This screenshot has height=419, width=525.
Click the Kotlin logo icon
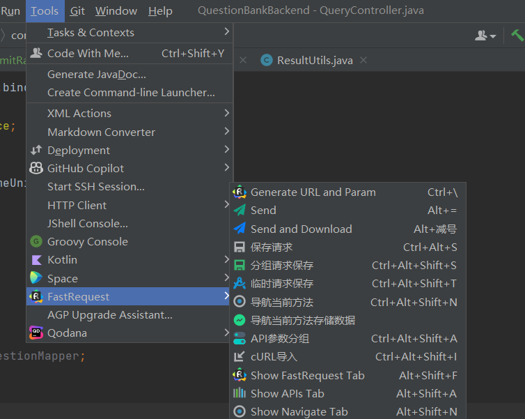36,260
